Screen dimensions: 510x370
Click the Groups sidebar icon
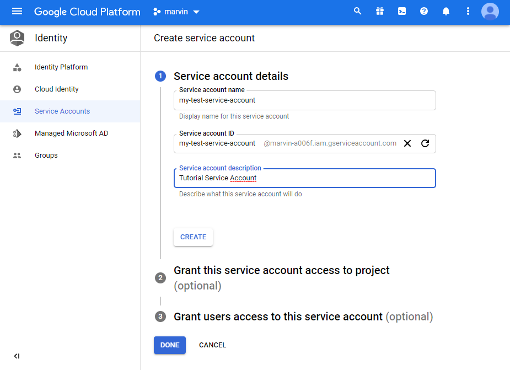(x=17, y=155)
